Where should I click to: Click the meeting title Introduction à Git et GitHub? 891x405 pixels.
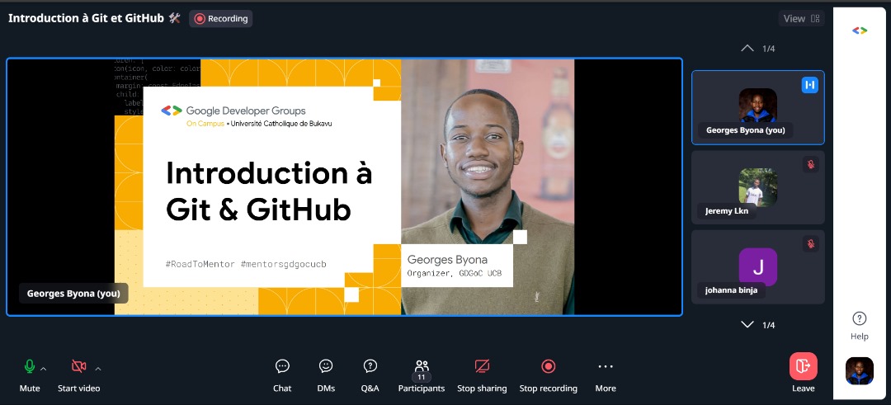94,18
